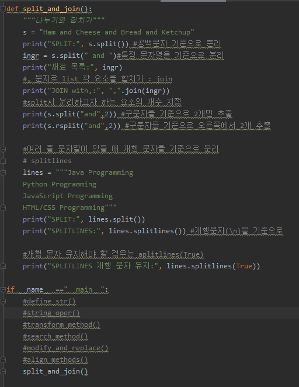Click the docstring """나누기와 합치기"""

click(64, 20)
